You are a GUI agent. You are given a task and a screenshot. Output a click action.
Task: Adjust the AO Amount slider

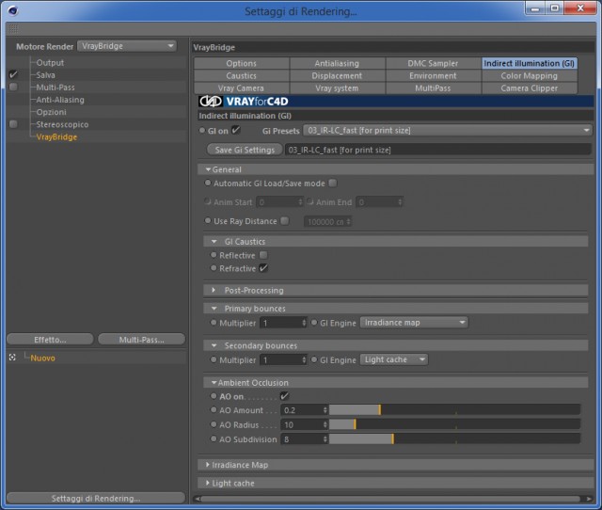(454, 410)
